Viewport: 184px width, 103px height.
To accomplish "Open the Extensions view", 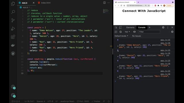I will [13, 37].
